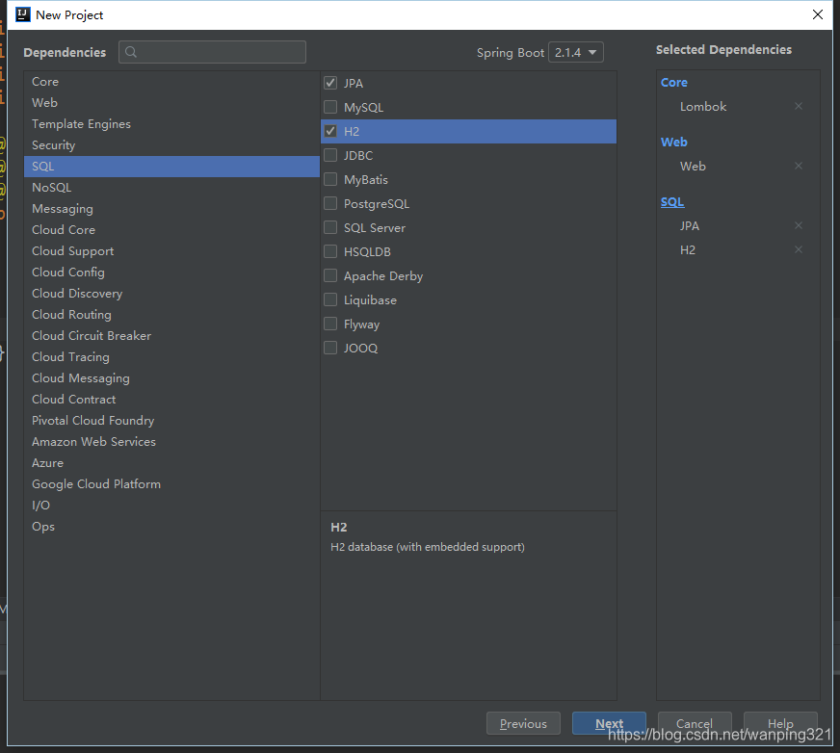Choose the Amazon Web Services category

pos(171,442)
